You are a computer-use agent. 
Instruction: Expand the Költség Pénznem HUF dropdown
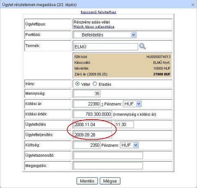[x=129, y=145]
